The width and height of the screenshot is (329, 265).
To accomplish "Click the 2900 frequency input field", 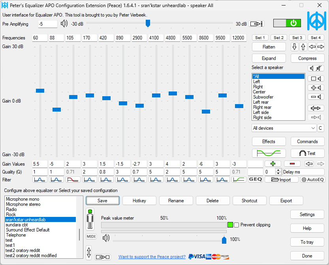I will pos(139,38).
